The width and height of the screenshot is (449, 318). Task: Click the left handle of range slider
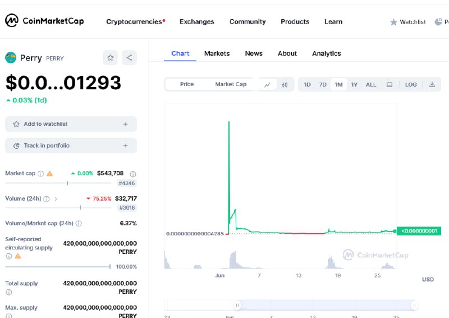click(237, 305)
